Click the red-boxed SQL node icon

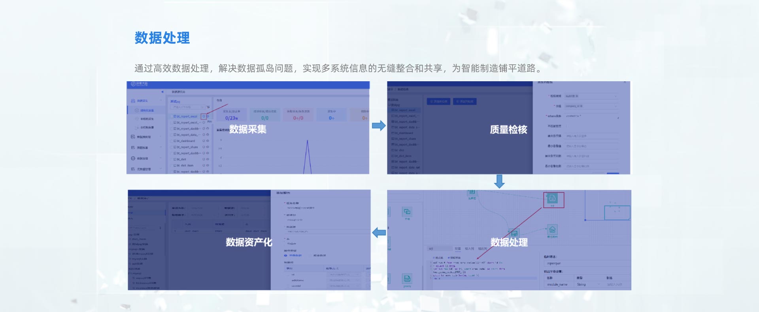pos(553,198)
